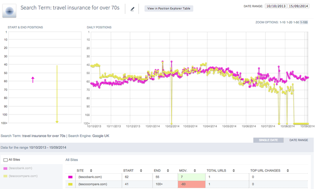Sort by TOTAL URLS column arrows

coord(234,171)
